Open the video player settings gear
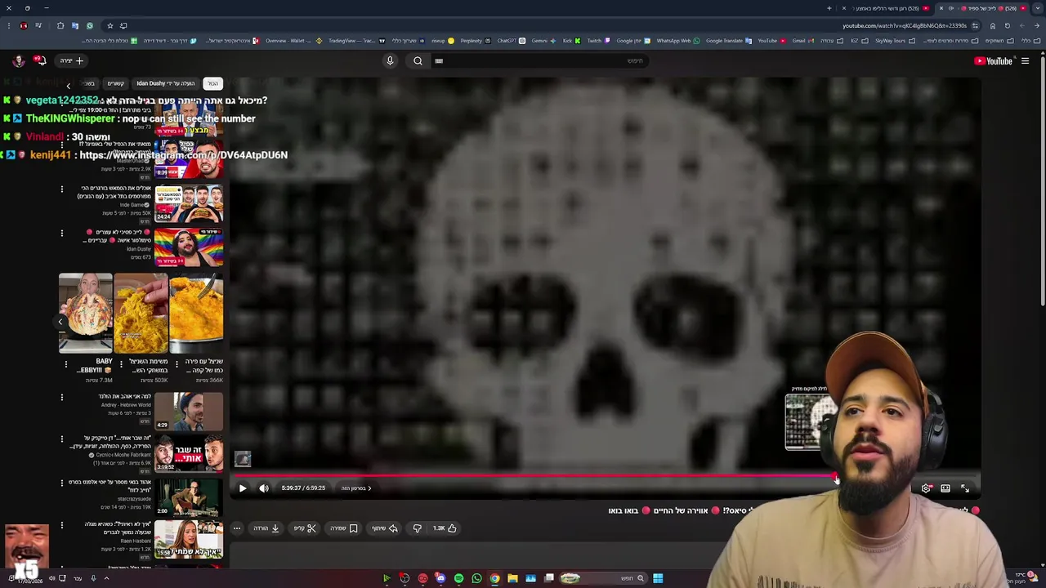 click(926, 488)
